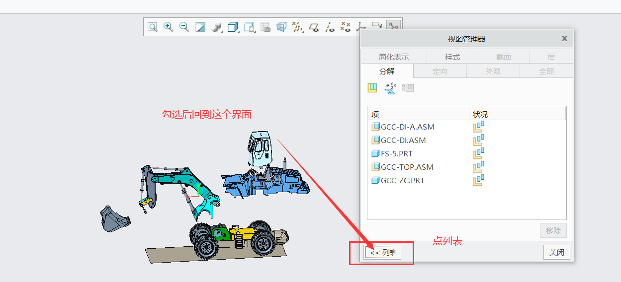
Task: Click the status icon for GCC-DI.ASM
Action: point(478,140)
